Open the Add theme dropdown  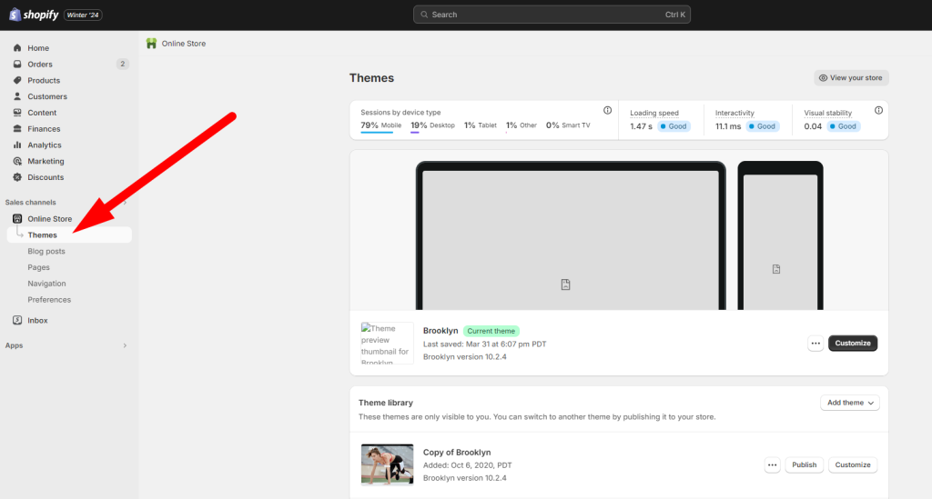point(850,403)
